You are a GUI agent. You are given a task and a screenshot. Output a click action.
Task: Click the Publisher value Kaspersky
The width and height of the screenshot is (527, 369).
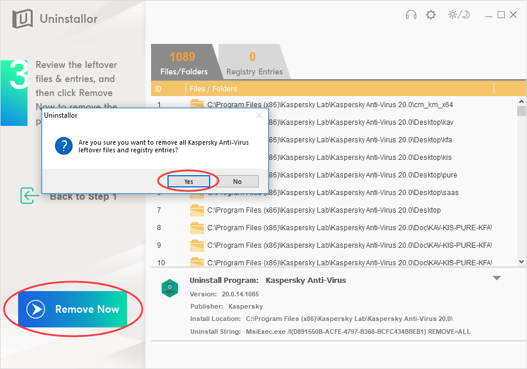[245, 306]
